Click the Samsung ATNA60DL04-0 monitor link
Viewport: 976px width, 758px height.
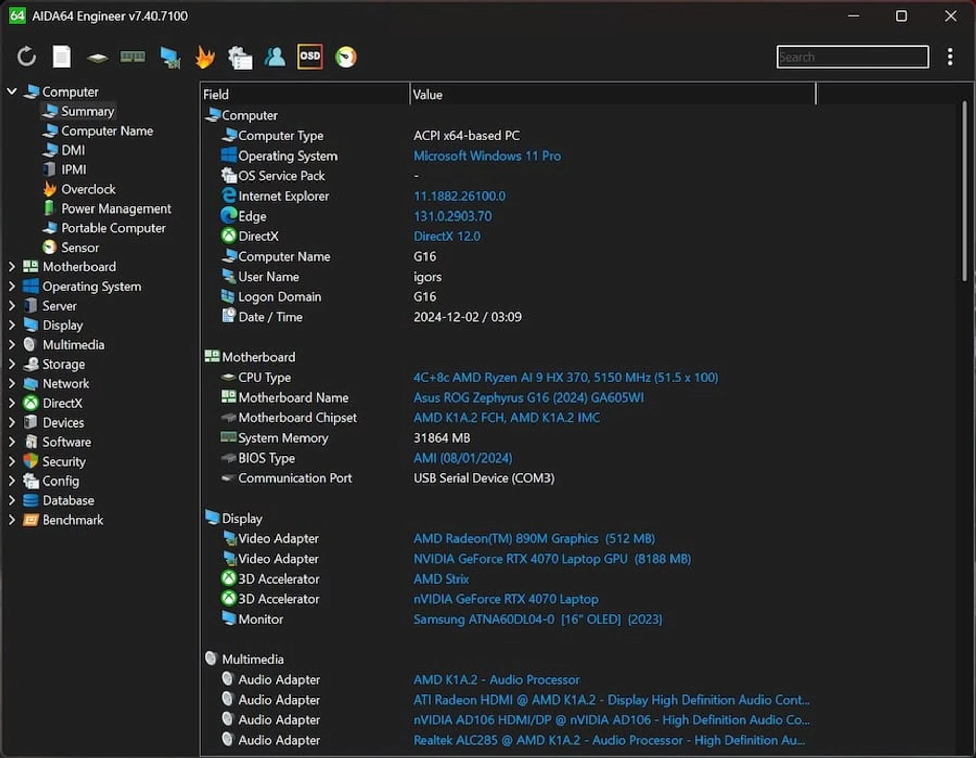pyautogui.click(x=538, y=619)
